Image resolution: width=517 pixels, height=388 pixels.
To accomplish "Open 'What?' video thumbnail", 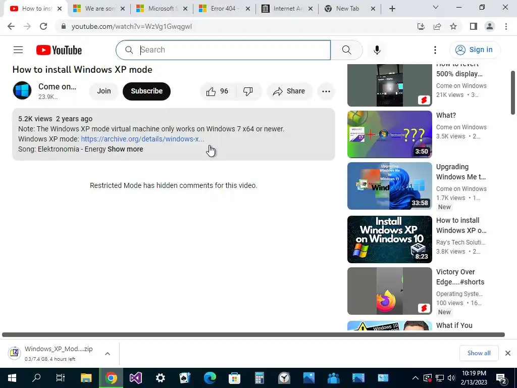I will (x=389, y=134).
